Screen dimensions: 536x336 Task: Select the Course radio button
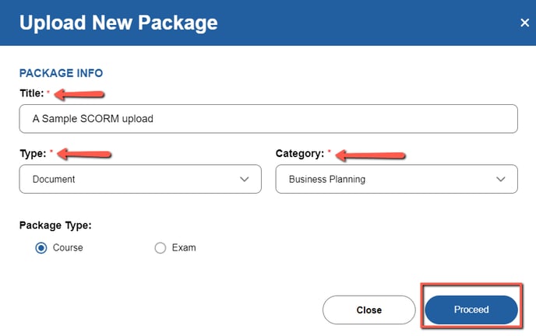click(41, 247)
